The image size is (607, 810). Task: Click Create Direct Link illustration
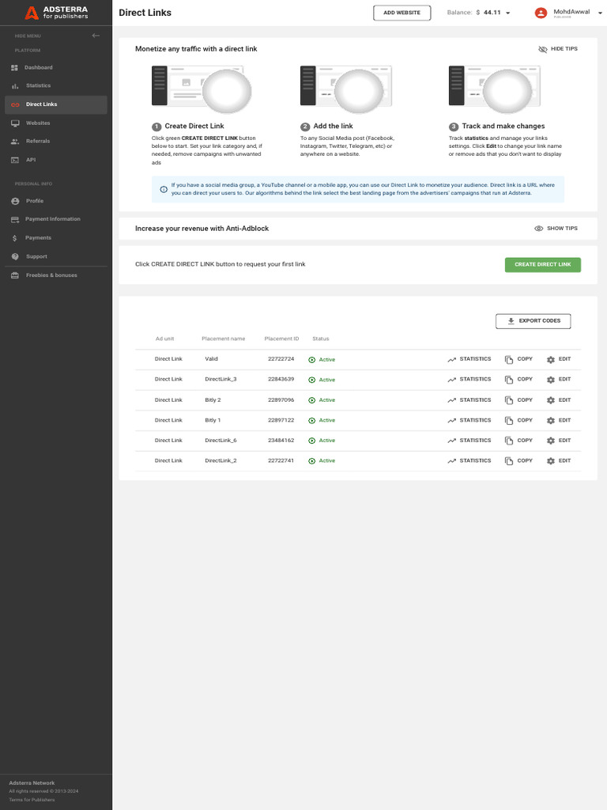pos(202,90)
